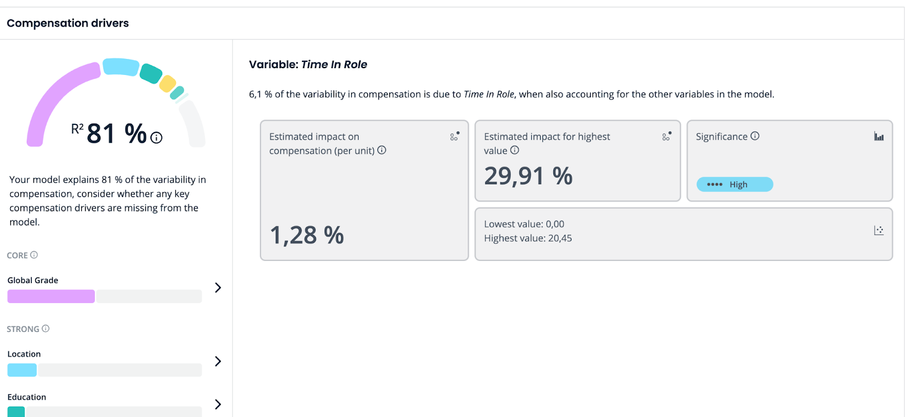Open info icon after 'compensation (per unit)'
Viewport: 908px width, 417px height.
[382, 150]
